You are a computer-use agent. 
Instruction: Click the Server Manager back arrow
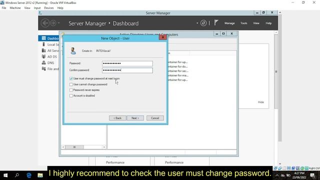click(45, 23)
